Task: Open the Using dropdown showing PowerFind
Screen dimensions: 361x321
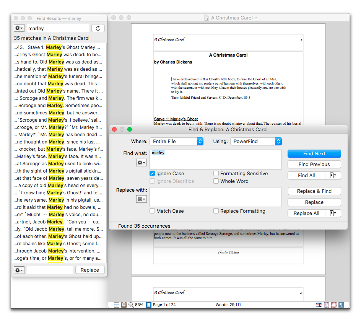Action: coord(256,142)
